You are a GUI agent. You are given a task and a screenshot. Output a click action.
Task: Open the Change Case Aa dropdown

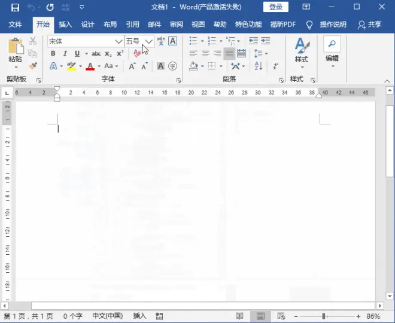(111, 66)
